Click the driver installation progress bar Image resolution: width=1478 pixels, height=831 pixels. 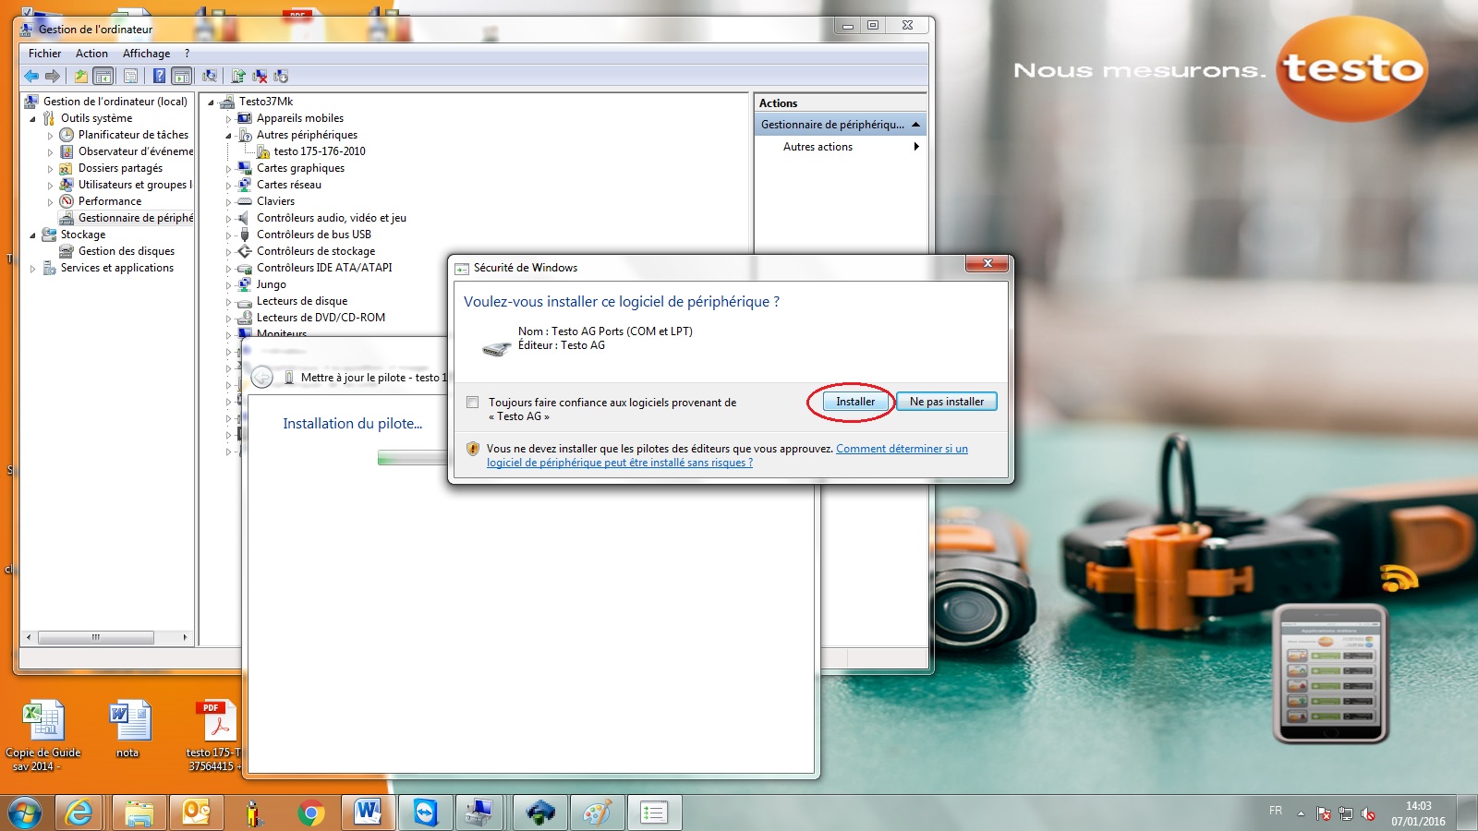412,457
